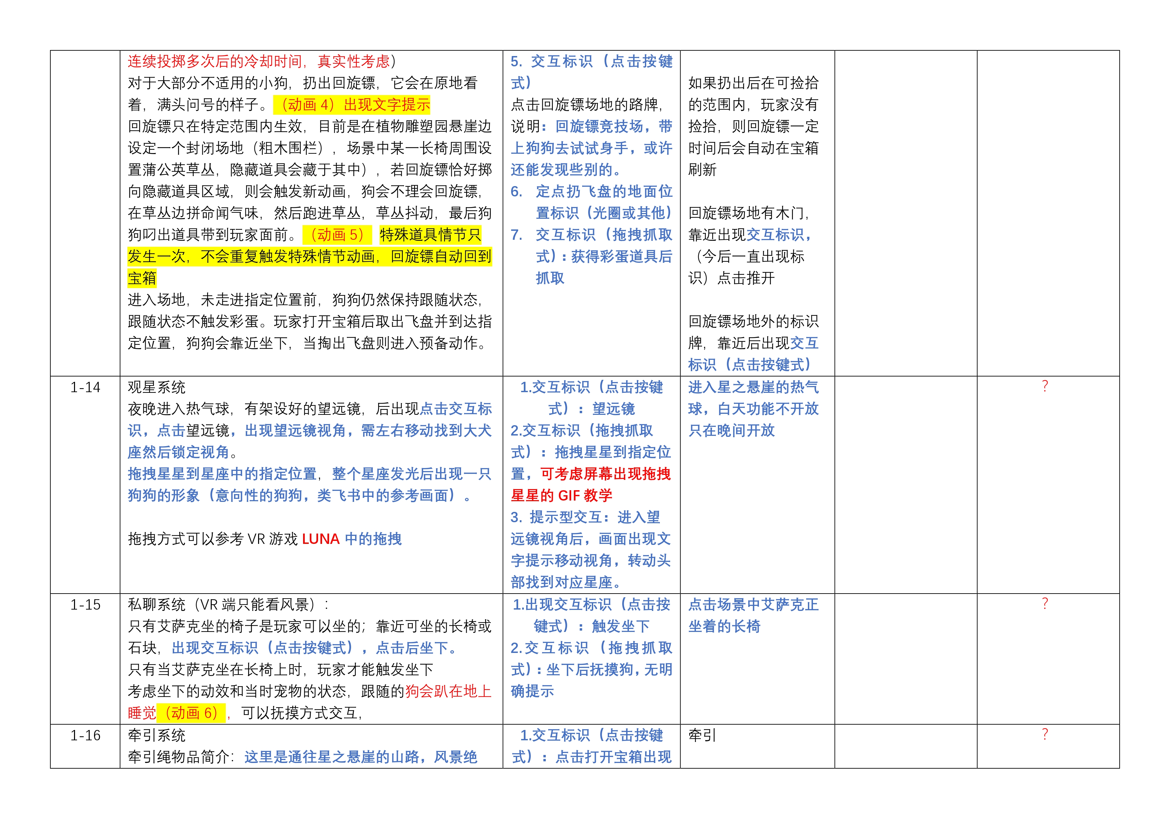The width and height of the screenshot is (1170, 827).
Task: Select the heading 牵引系统
Action: (156, 735)
